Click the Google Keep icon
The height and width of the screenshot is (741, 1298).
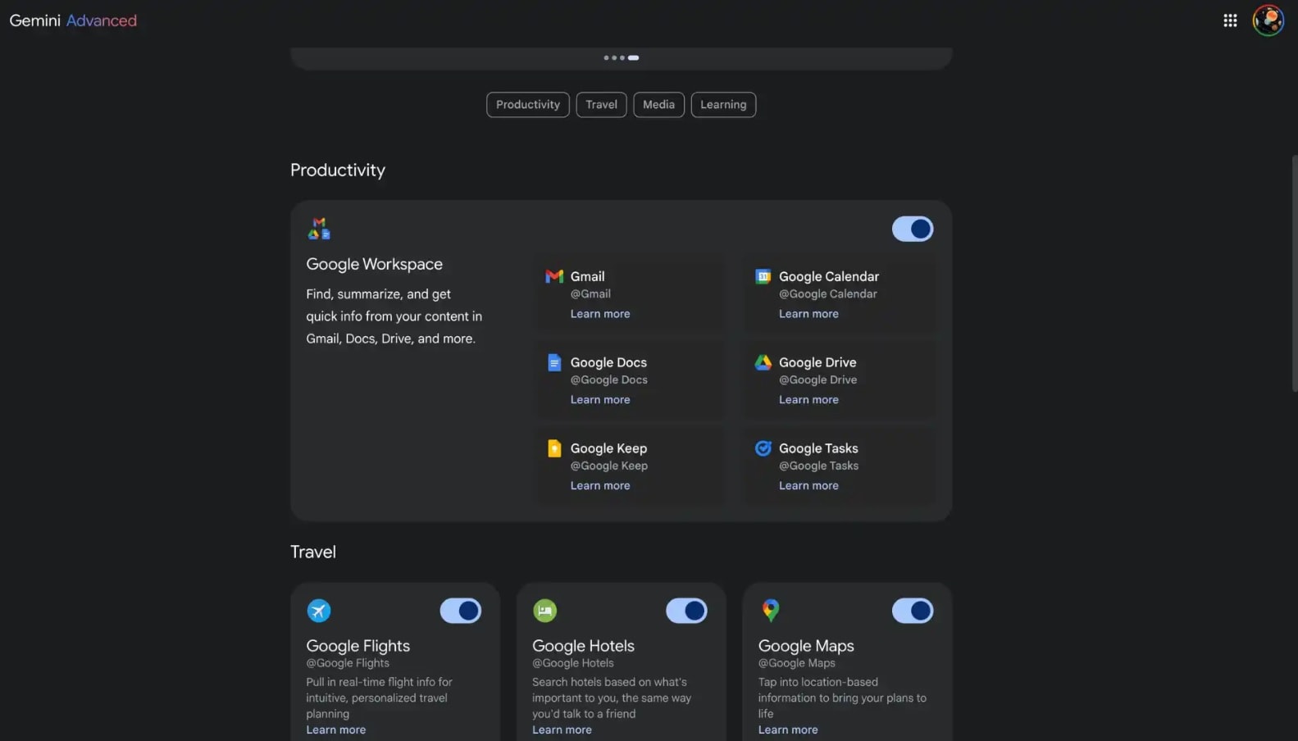pyautogui.click(x=554, y=448)
